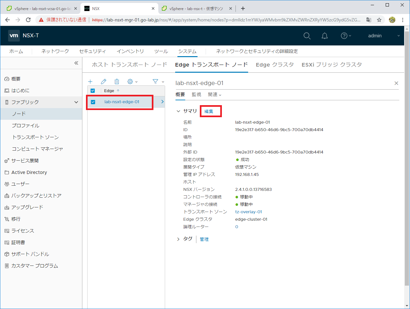410x309 pixels.
Task: Switch to the 監視 tab
Action: click(x=196, y=94)
